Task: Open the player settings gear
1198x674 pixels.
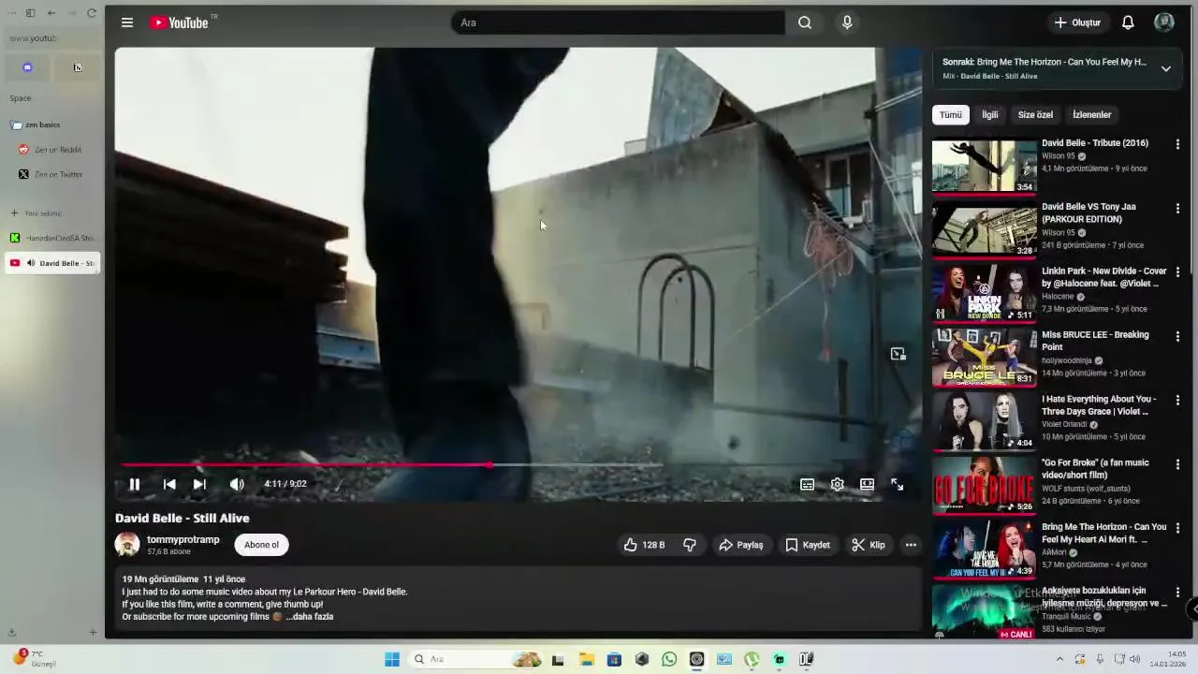Action: (x=837, y=484)
